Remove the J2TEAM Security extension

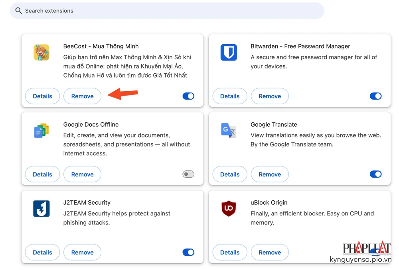tap(82, 252)
